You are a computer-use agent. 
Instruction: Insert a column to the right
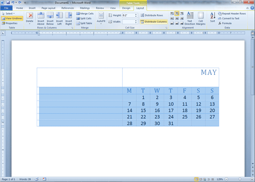tap(69, 19)
